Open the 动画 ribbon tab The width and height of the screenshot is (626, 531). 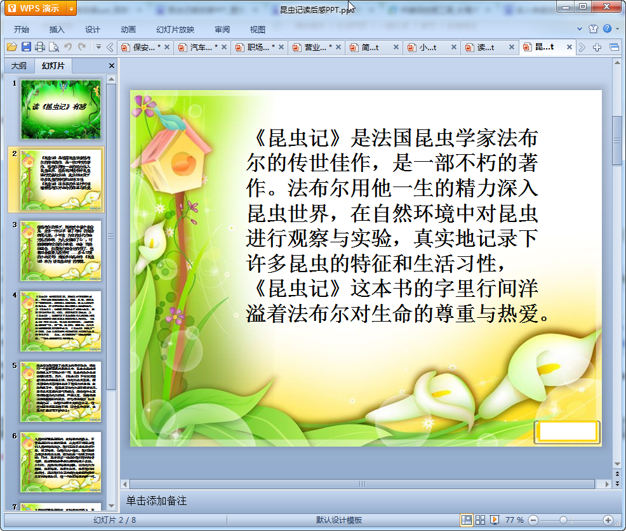(128, 30)
